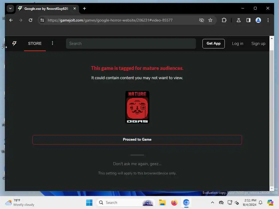Click Proceed to Game

(137, 140)
